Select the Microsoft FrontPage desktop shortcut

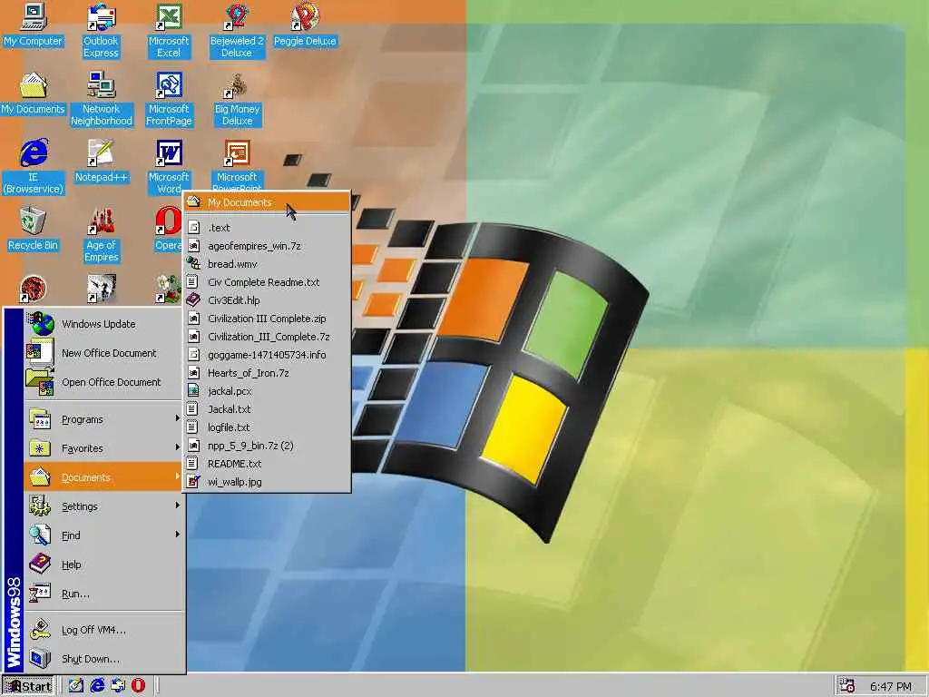point(169,98)
